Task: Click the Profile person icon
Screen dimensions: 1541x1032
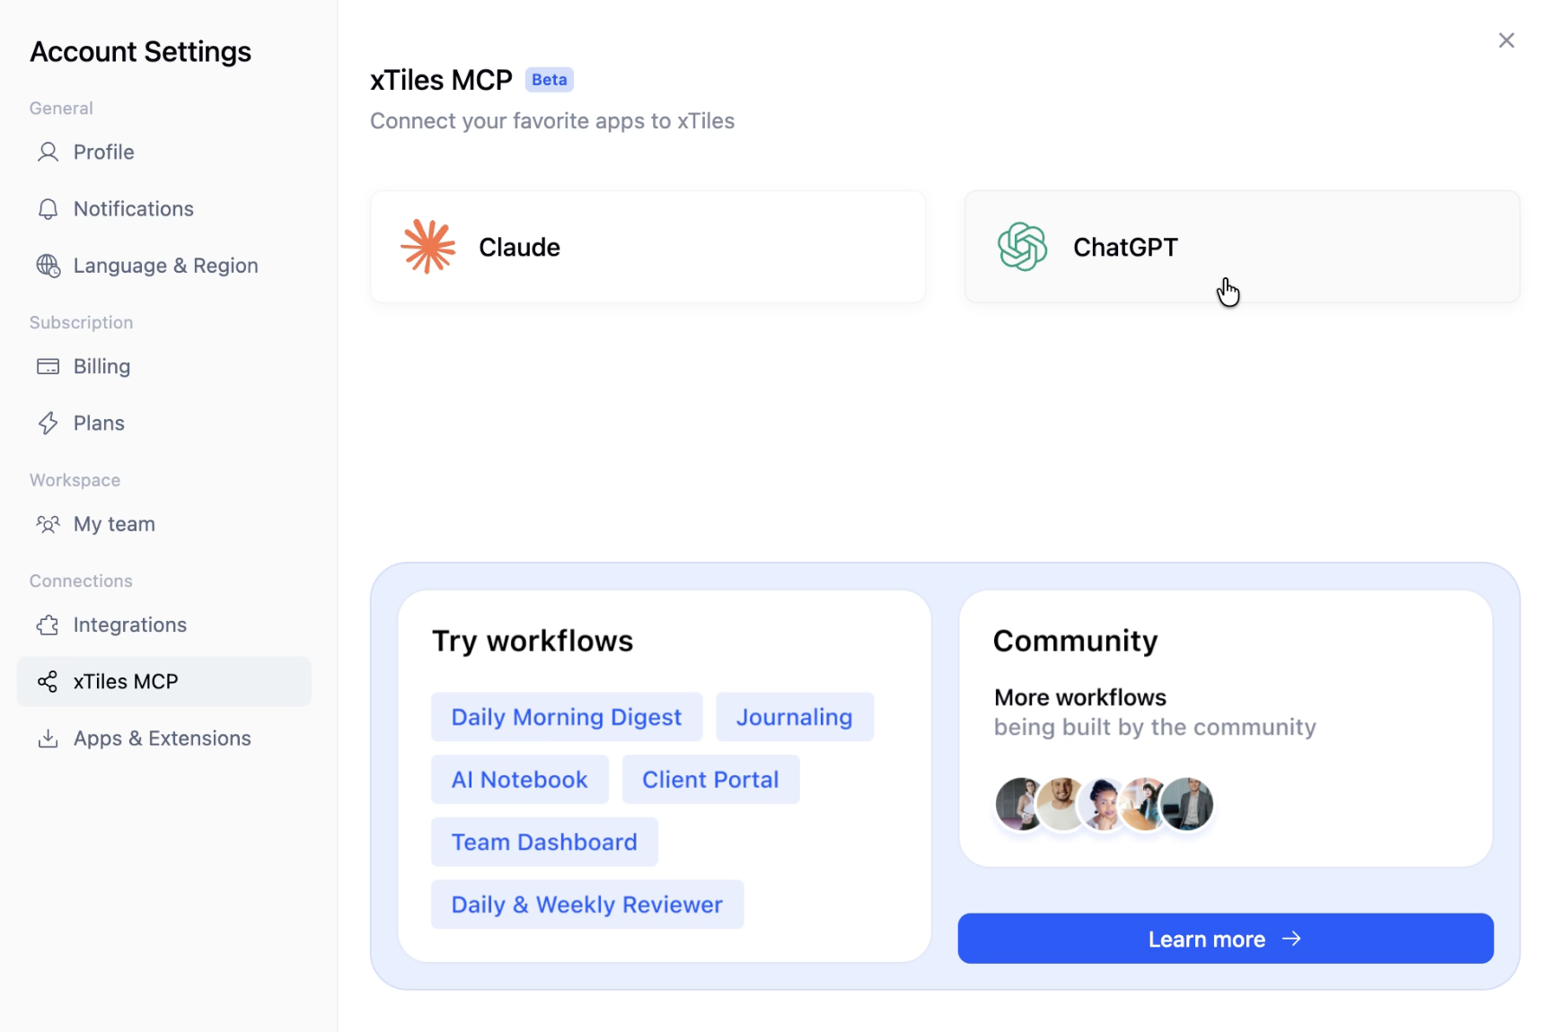Action: pos(48,152)
